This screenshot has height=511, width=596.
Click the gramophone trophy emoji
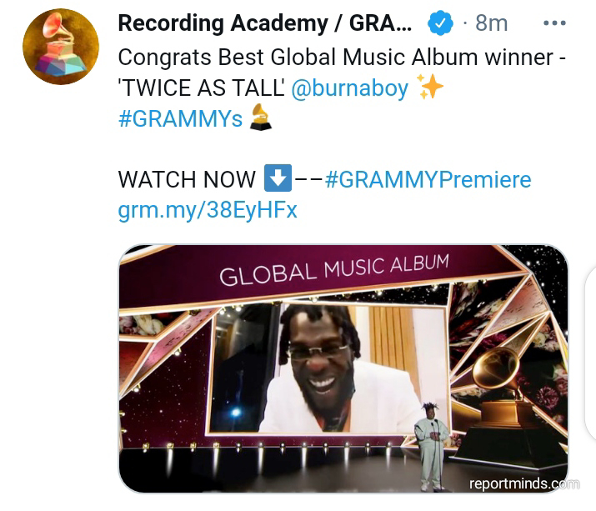[x=260, y=117]
